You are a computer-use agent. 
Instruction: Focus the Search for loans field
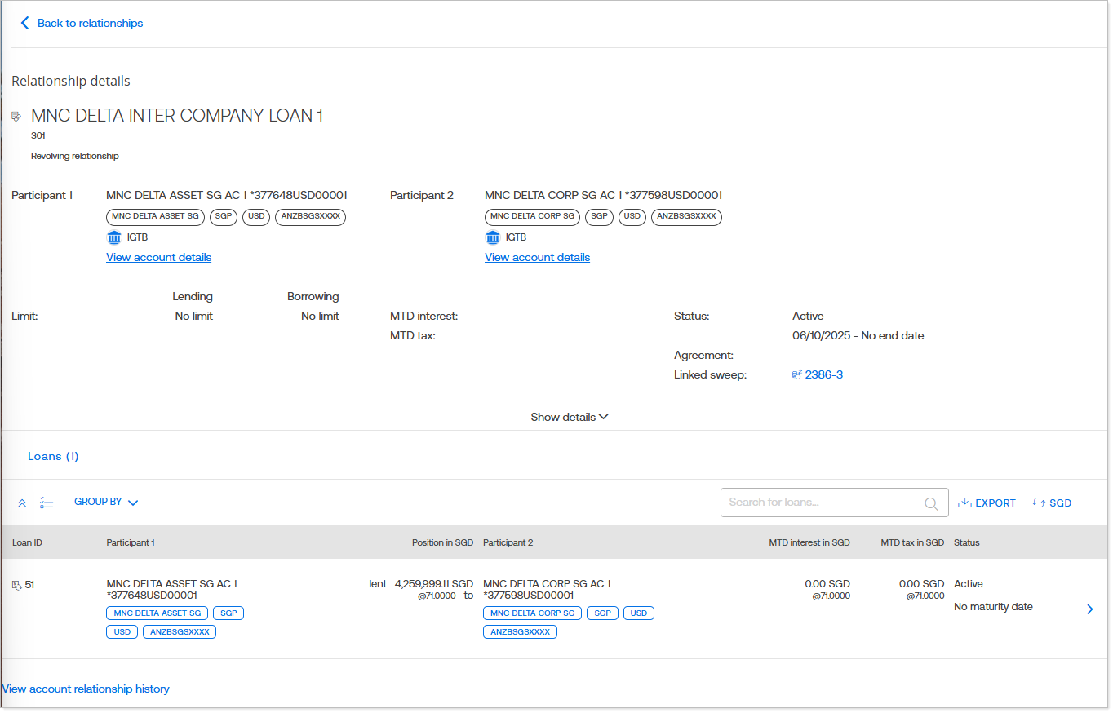click(x=823, y=503)
